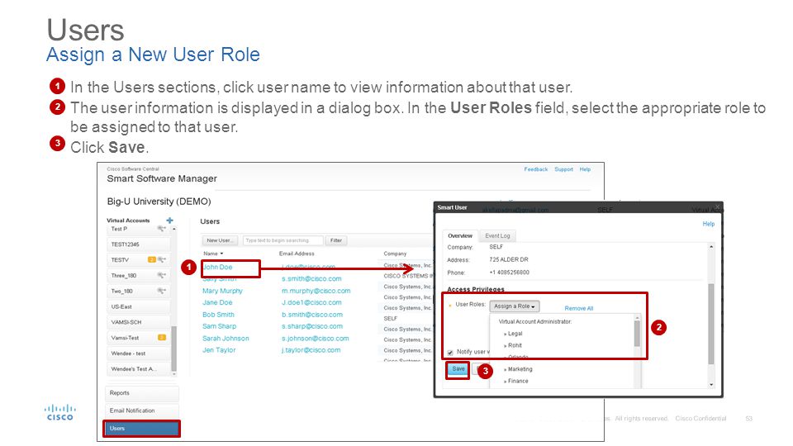Screen dimensions: 793x446
Task: Click the key icon in TESTV row
Action: tap(162, 260)
